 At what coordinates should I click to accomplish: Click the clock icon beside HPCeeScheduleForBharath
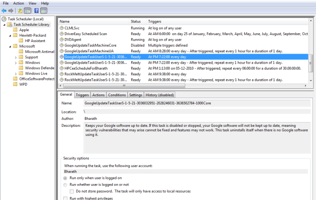point(61,68)
